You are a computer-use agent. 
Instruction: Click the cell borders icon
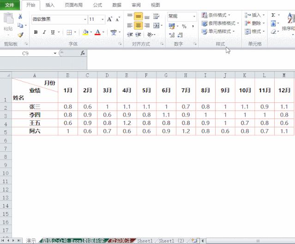pos(69,33)
